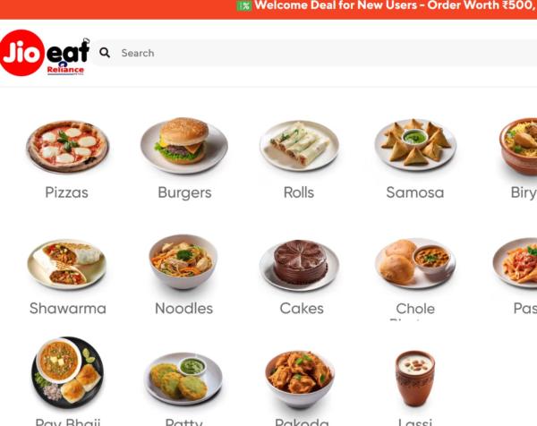
Task: Select the Samosa plate image
Action: (x=415, y=144)
